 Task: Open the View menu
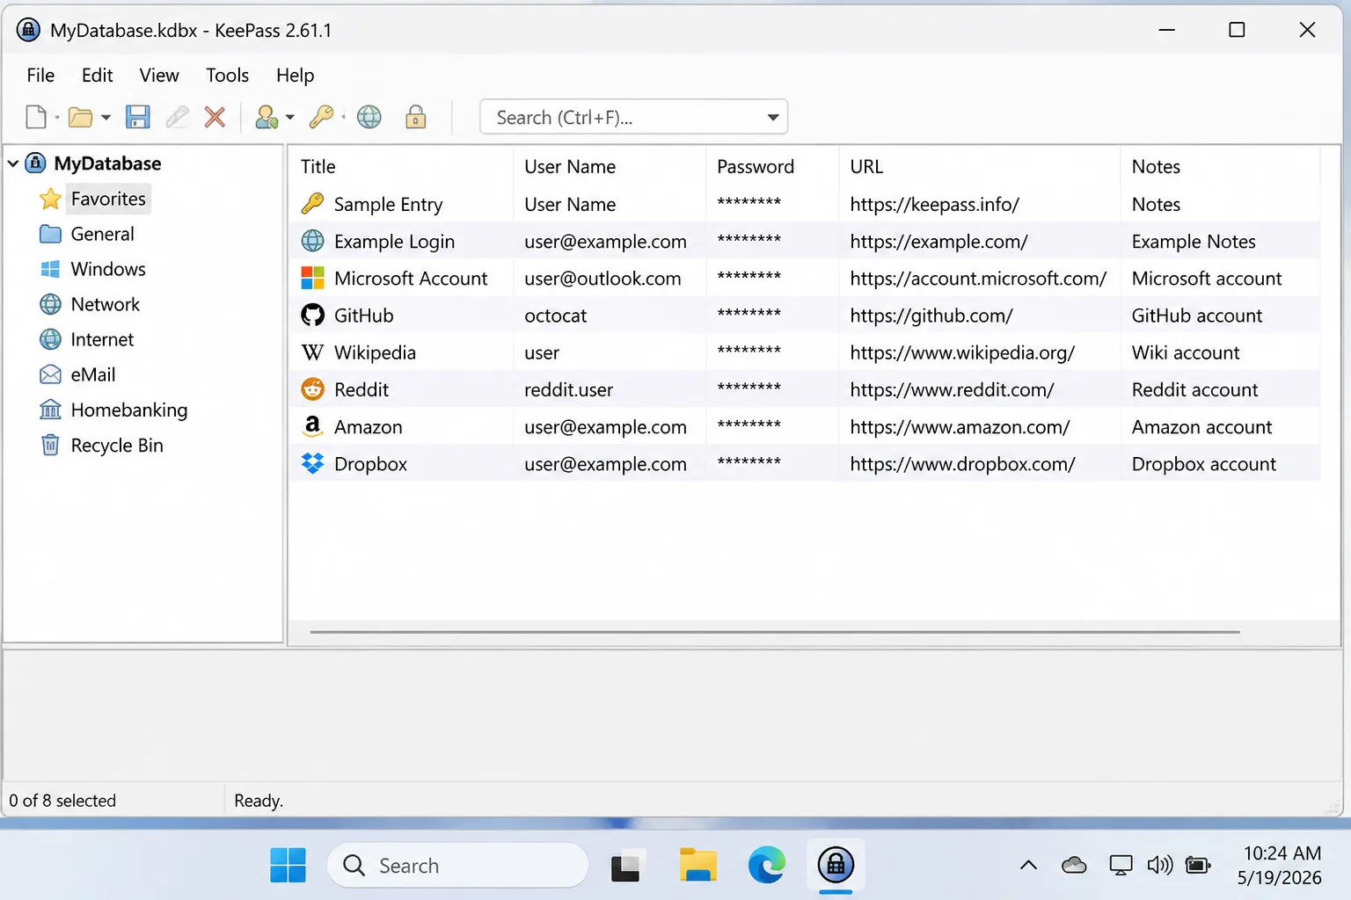pyautogui.click(x=159, y=76)
